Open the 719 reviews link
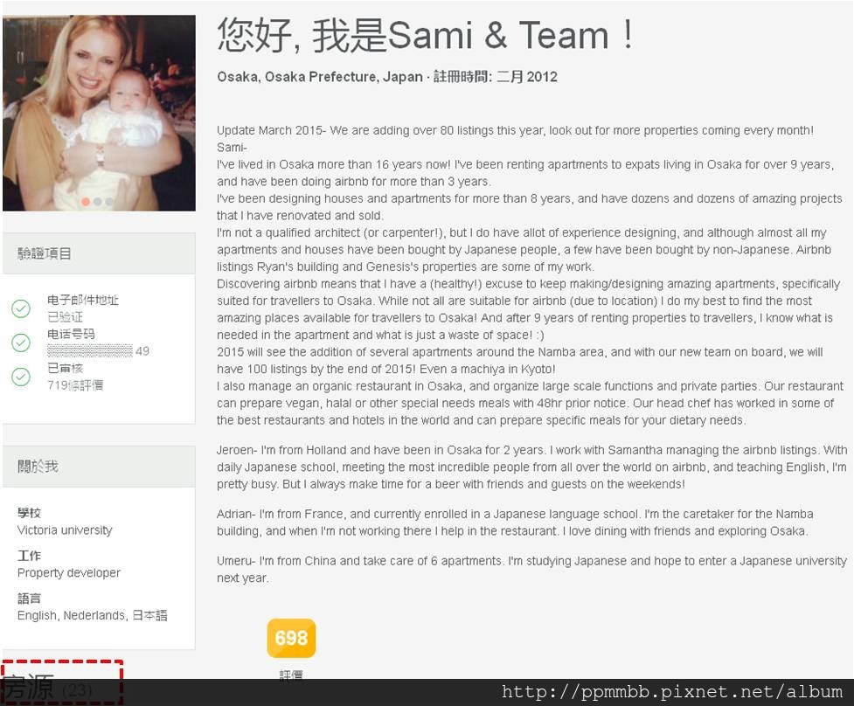 (x=75, y=385)
